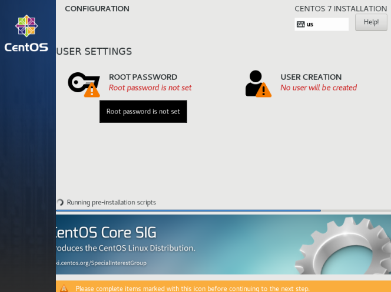391x292 pixels.
Task: Click the installation progress bar
Action: tap(188, 210)
